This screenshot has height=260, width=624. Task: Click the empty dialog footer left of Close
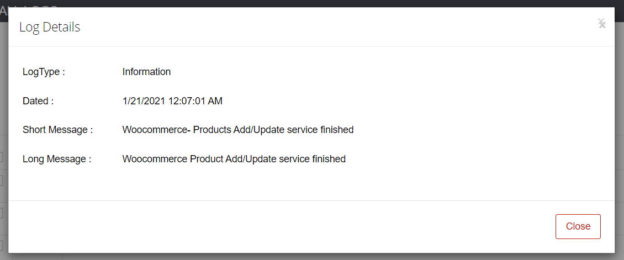278,227
